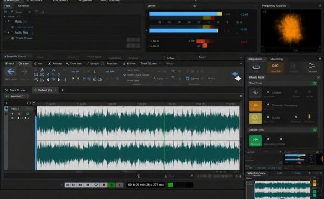Select the square marquee tool icon
The width and height of the screenshot is (324, 199).
click(36, 74)
